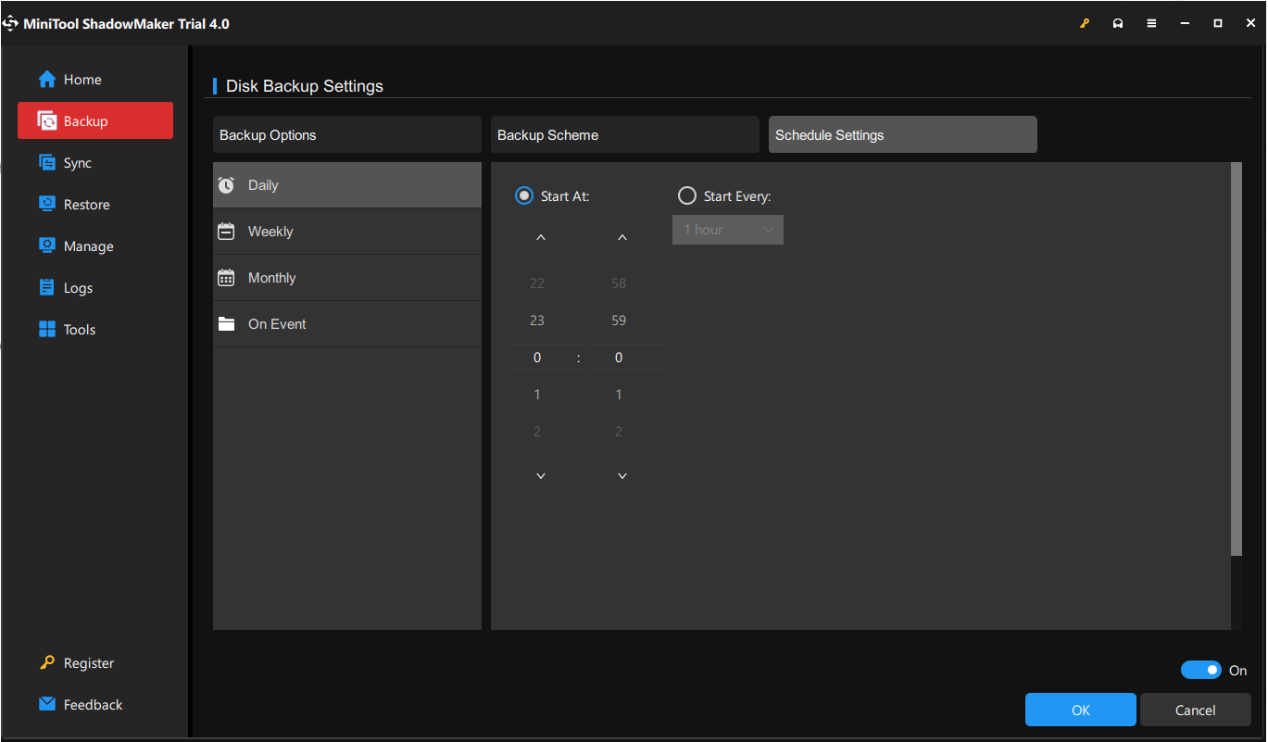Screen dimensions: 1268x742
Task: Select the Start At radio button
Action: (x=524, y=196)
